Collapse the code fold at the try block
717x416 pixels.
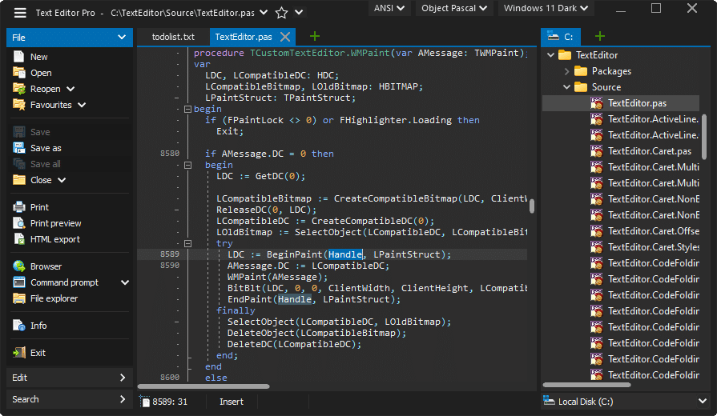(187, 243)
